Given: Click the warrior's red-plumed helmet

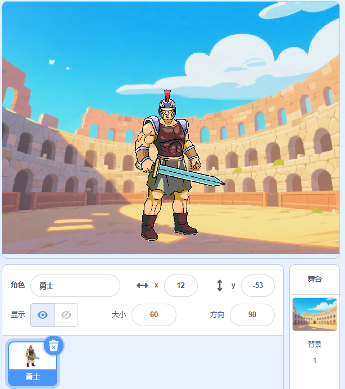Looking at the screenshot, I should click(167, 104).
